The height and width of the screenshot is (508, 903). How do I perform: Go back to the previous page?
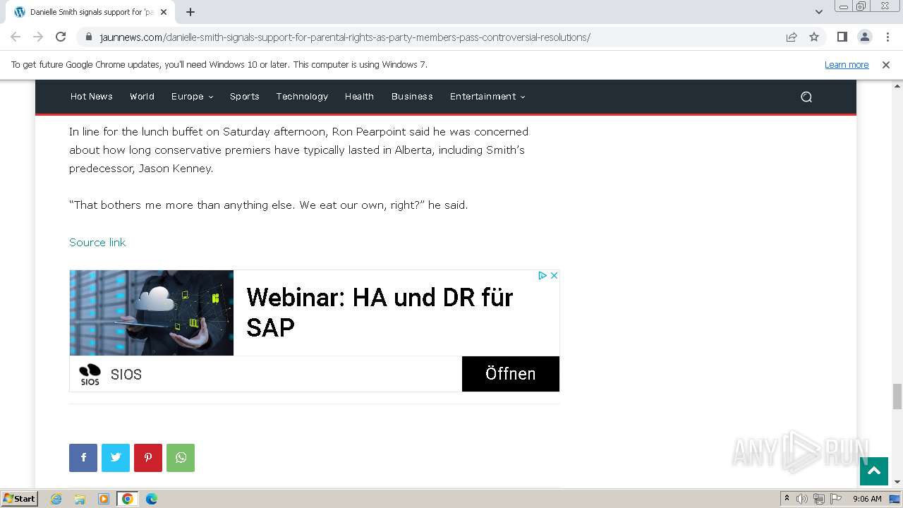point(16,37)
